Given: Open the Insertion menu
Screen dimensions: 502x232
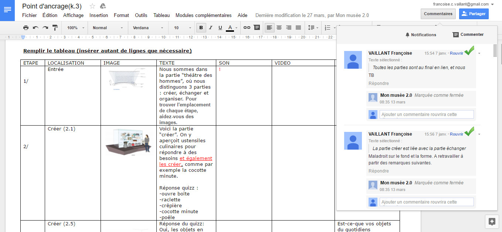Looking at the screenshot, I should pyautogui.click(x=99, y=16).
